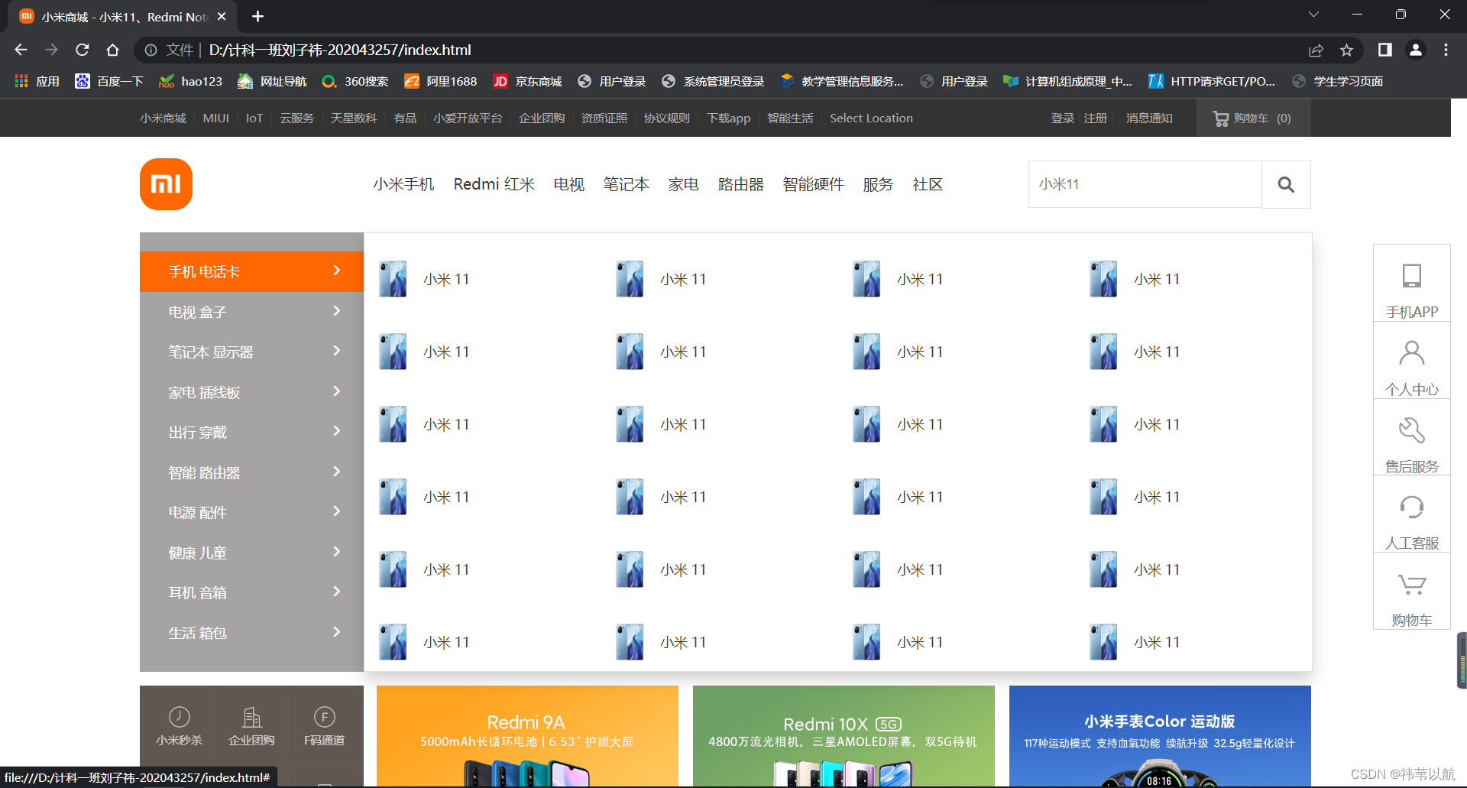Open the 小米手表Color 运动版 banner

pyautogui.click(x=1160, y=736)
